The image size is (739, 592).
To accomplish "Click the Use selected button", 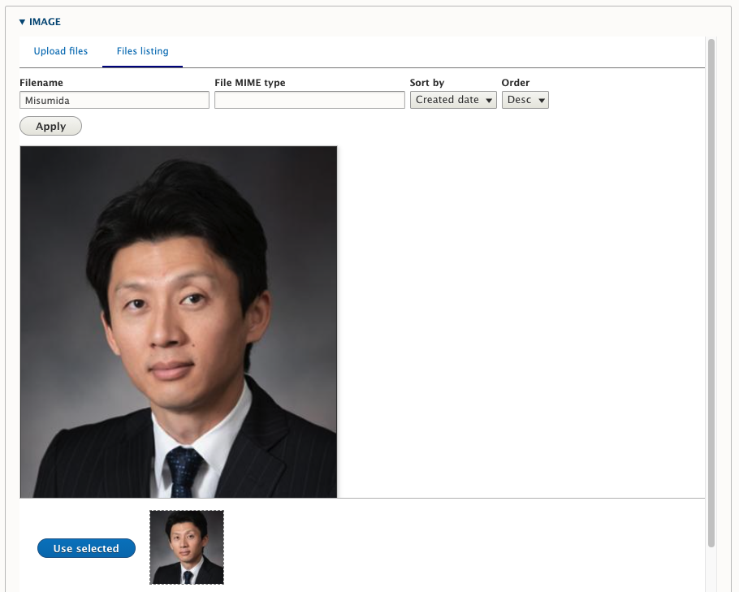I will point(86,549).
